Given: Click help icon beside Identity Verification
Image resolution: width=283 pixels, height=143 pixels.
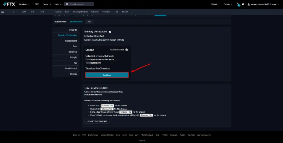Looking at the screenshot, I should [110, 32].
